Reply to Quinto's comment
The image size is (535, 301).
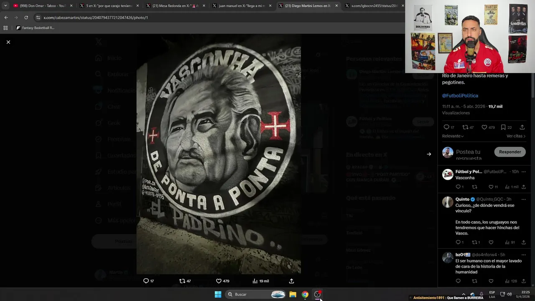(x=458, y=242)
